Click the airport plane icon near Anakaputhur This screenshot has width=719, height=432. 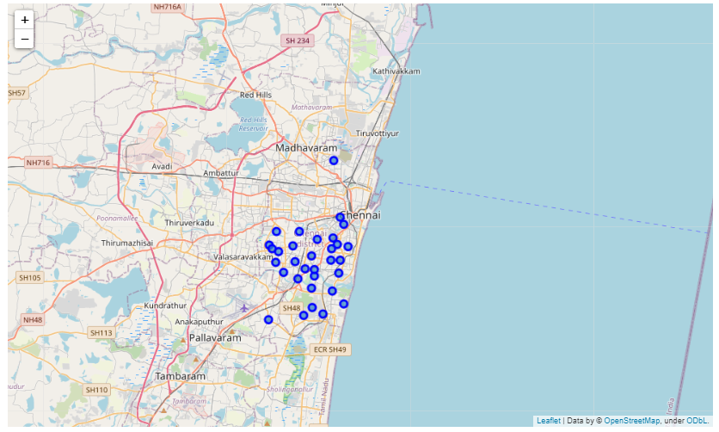244,308
